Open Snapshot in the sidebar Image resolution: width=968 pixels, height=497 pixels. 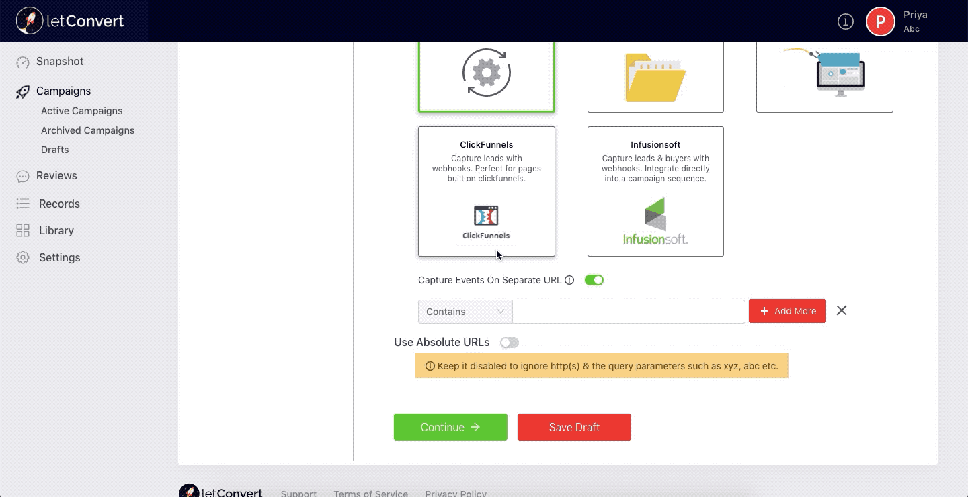(60, 61)
